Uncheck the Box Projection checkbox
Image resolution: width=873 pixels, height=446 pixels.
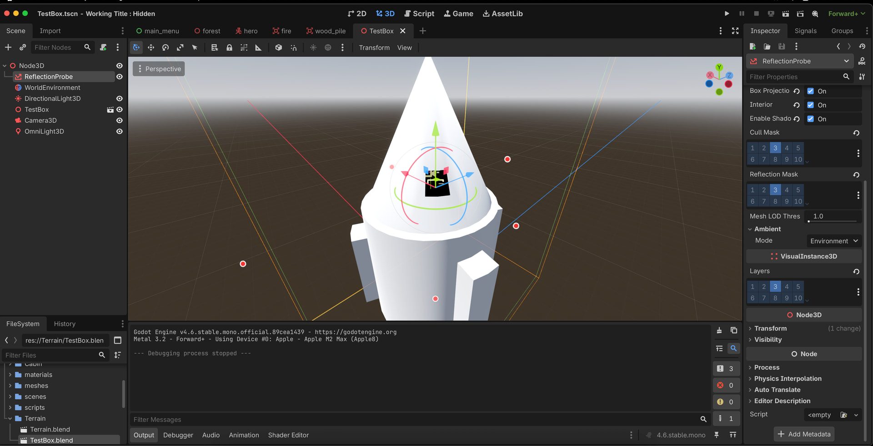(x=810, y=91)
